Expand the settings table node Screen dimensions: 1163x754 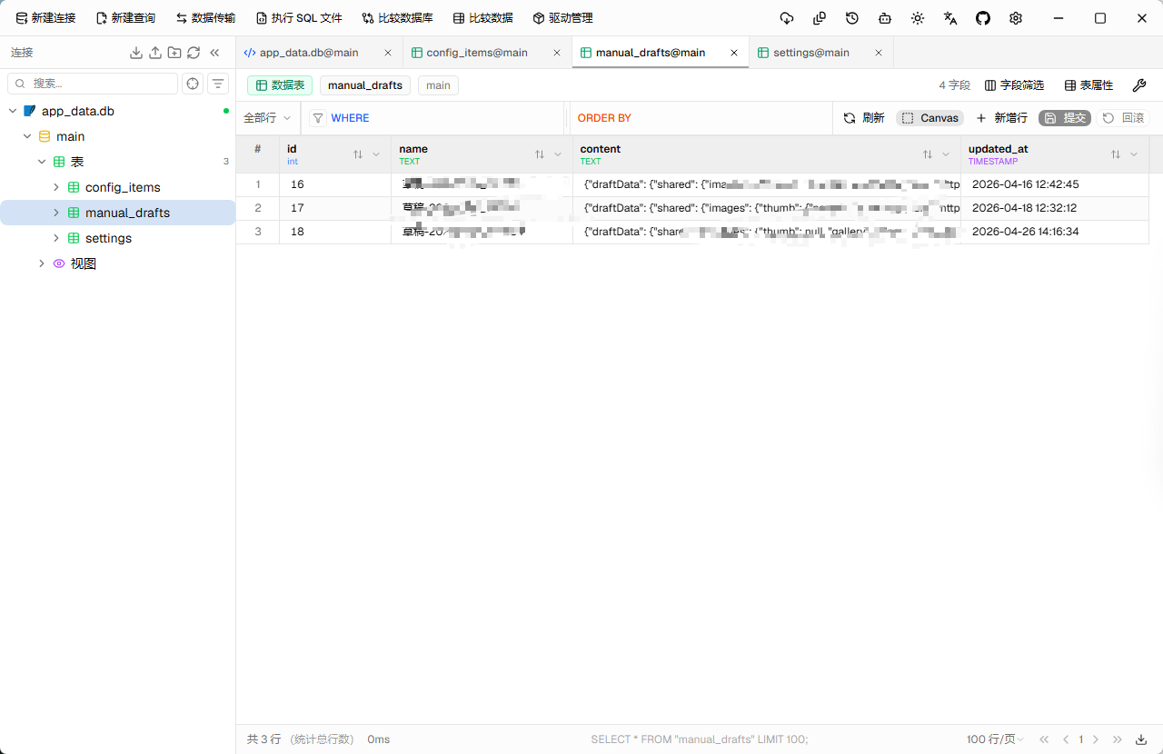tap(56, 238)
